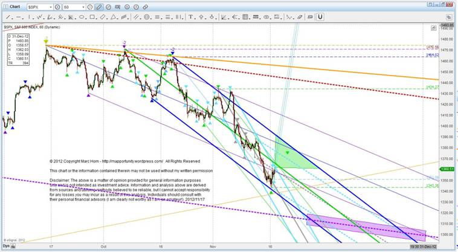Toggle the pencil drawing mode button
This screenshot has height=252, width=458.
(98, 6)
